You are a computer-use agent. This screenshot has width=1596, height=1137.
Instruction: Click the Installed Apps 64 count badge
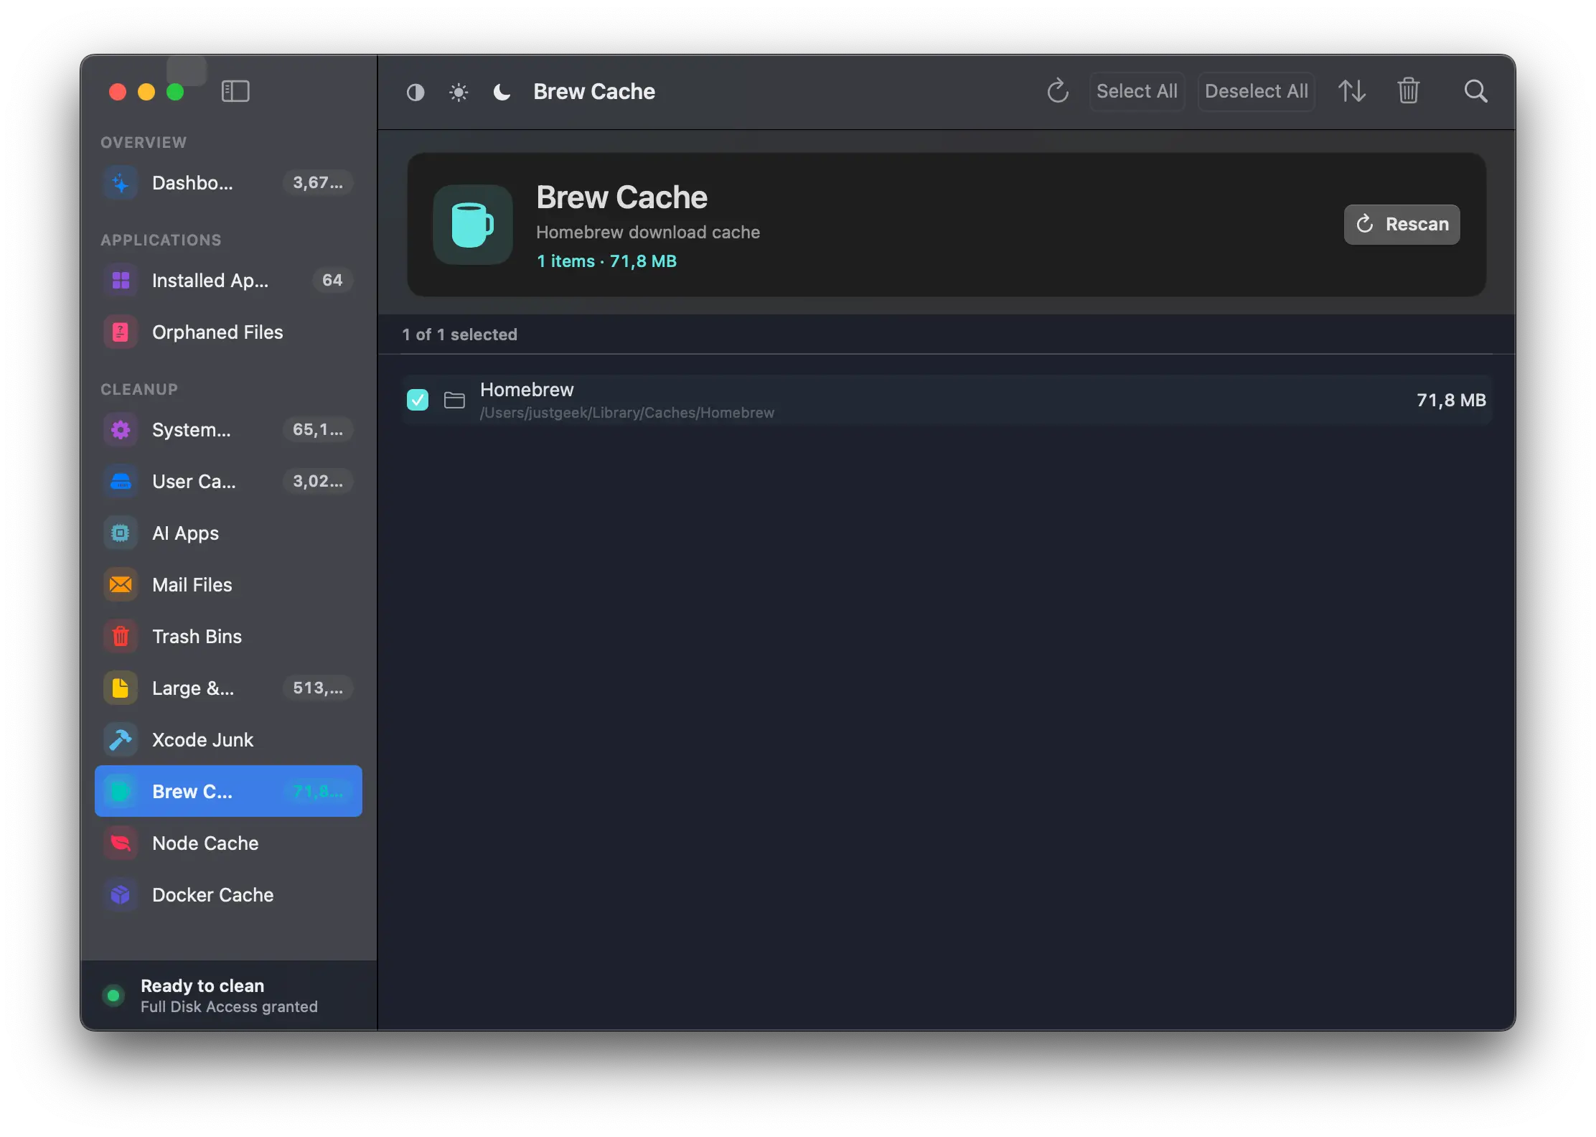[332, 281]
